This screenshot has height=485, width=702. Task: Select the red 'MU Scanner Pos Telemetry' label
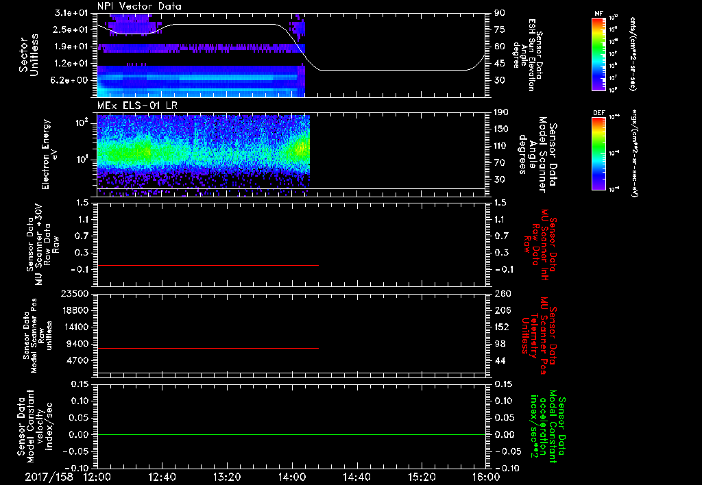pos(540,336)
